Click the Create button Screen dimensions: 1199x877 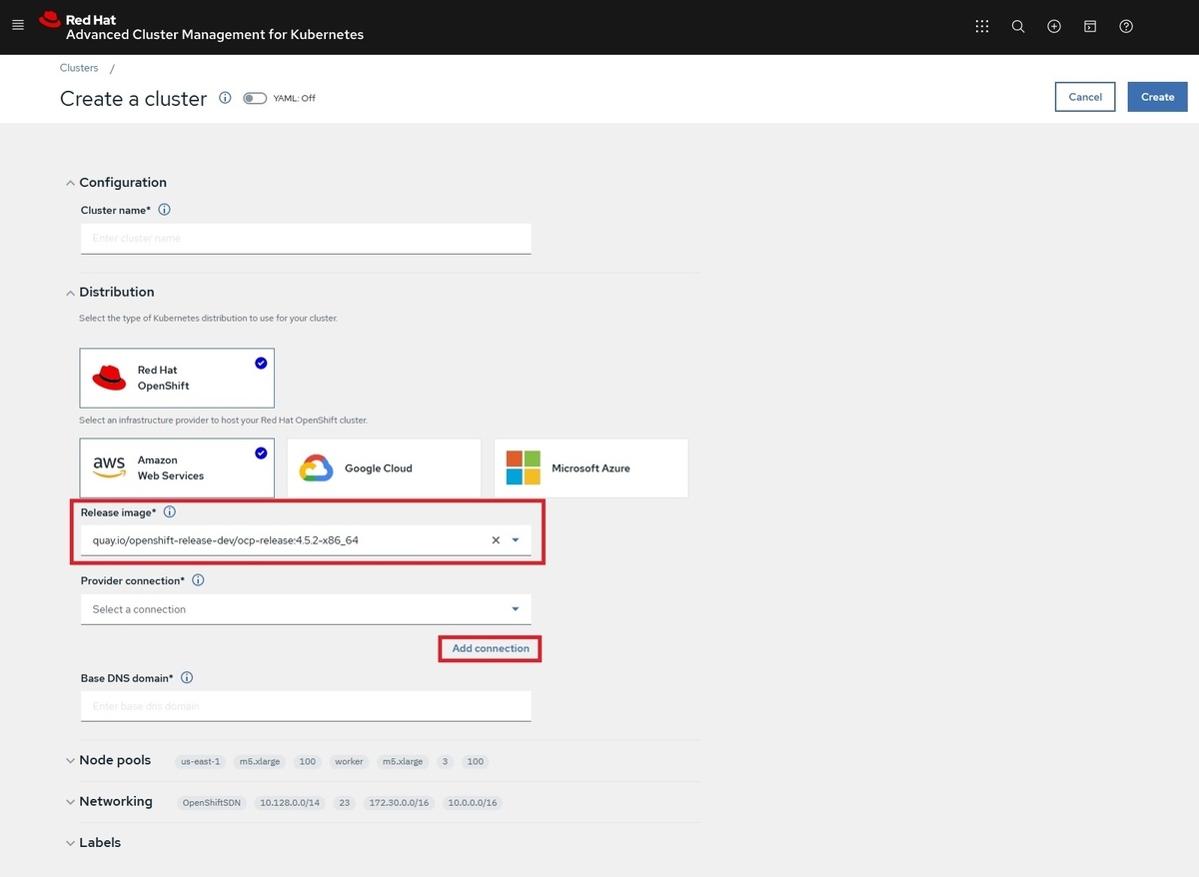point(1158,97)
